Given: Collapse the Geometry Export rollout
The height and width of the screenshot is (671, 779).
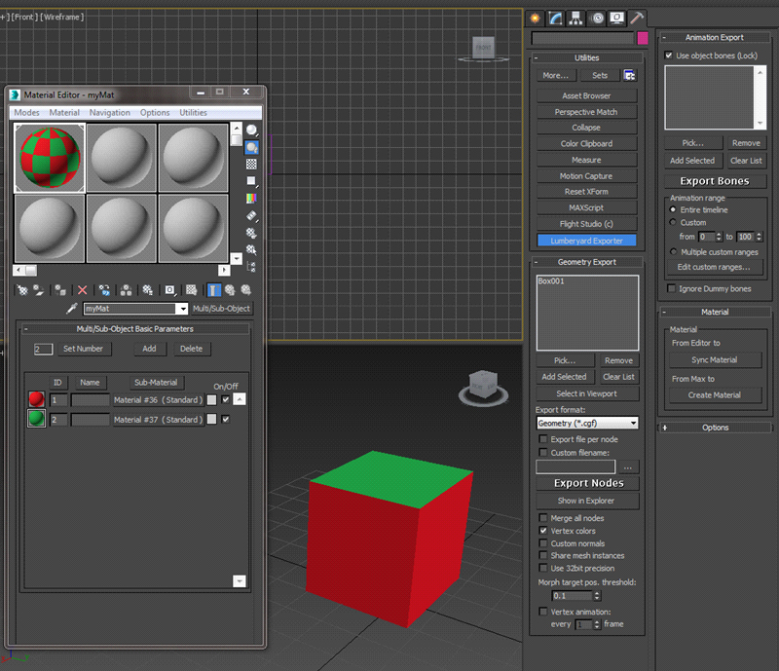Looking at the screenshot, I should tap(587, 262).
